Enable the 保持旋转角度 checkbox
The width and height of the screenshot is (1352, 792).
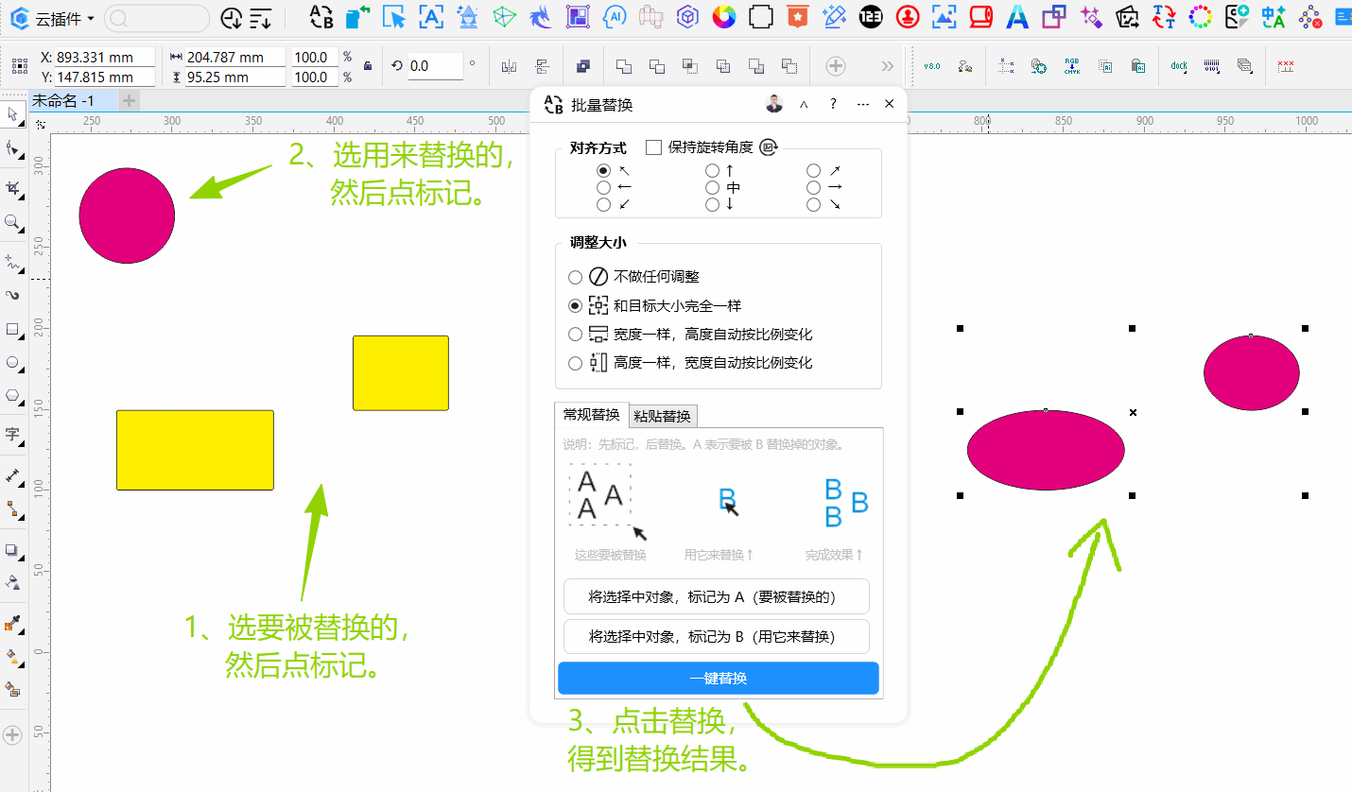(x=653, y=147)
